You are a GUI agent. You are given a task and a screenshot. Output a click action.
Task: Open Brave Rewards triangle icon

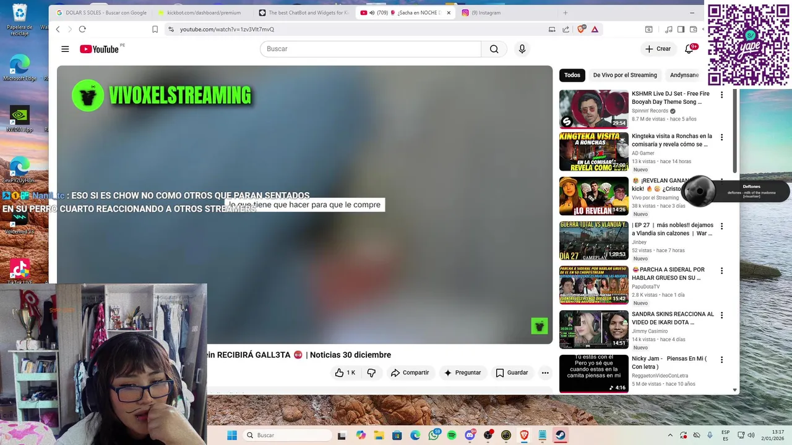595,29
